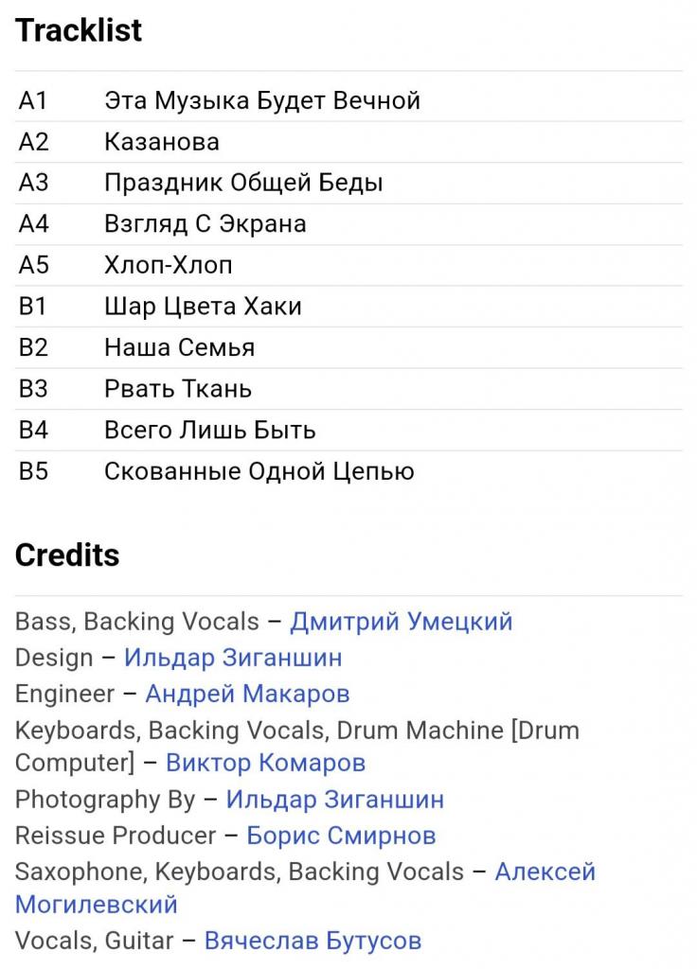This screenshot has width=697, height=969.
Task: Select track B4 Всего Лишь Быть
Action: click(x=348, y=430)
